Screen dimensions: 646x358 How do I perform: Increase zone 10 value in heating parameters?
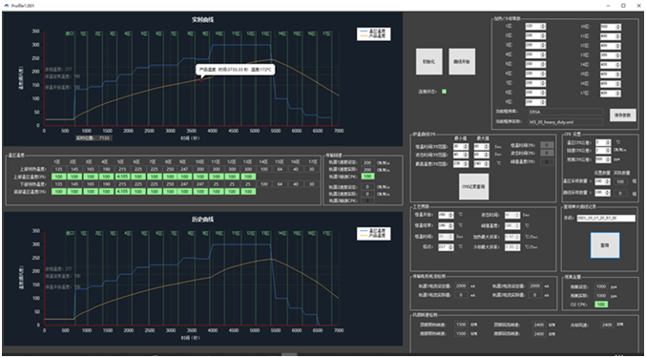click(617, 25)
